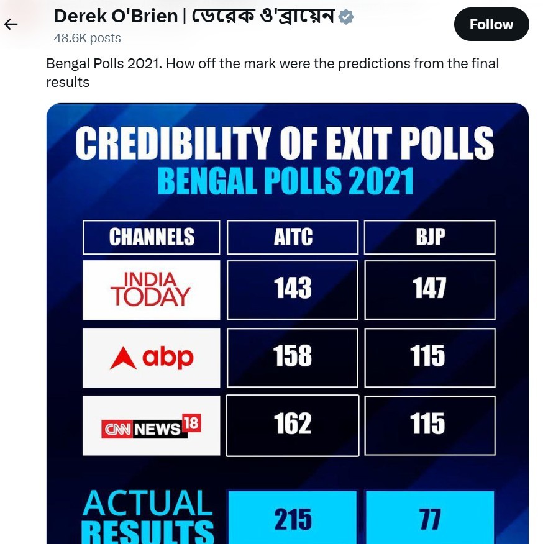Open the Credibility of Exit Polls headline image

click(x=285, y=143)
